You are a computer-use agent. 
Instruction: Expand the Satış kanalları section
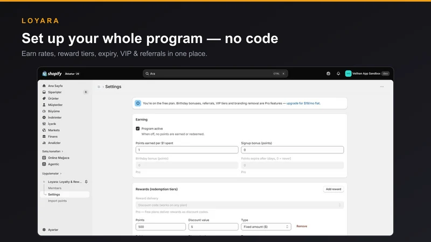52,152
